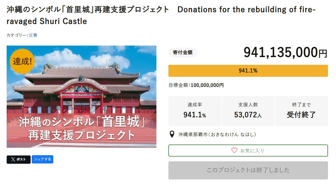Click the 達成率 941.1% stat box
The width and height of the screenshot is (336, 184).
[x=195, y=111]
